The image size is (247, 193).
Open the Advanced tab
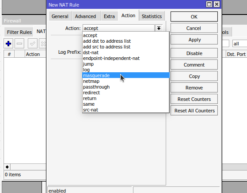coord(86,16)
